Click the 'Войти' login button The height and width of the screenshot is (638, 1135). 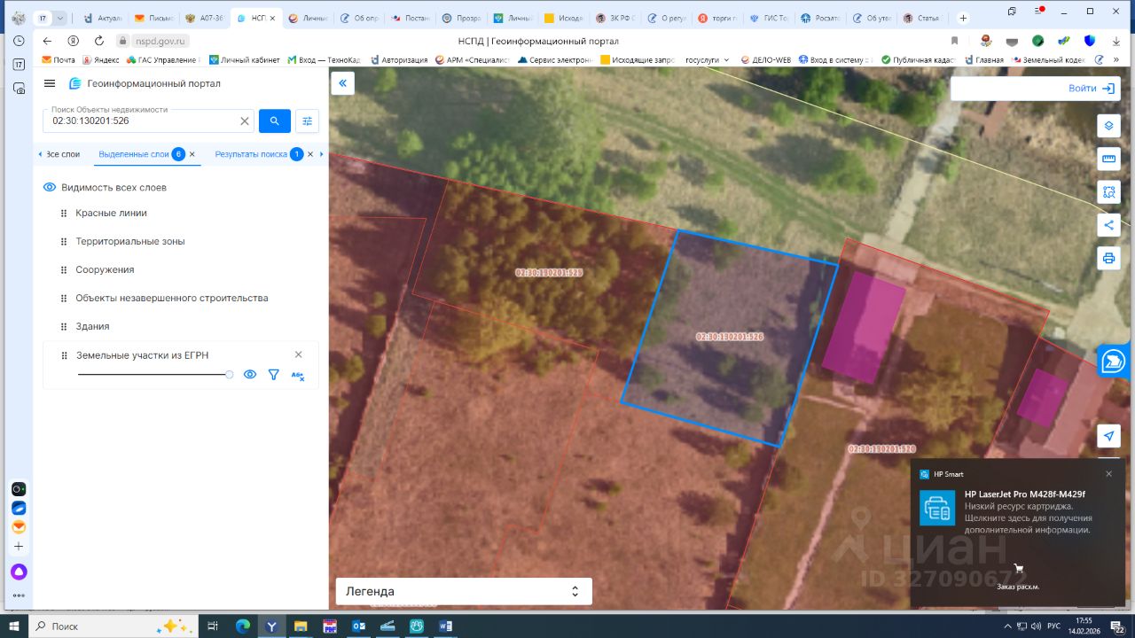(x=1092, y=89)
